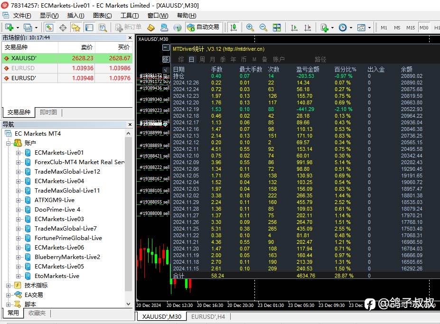Select the EtoMarkets-Live account
This screenshot has height=324, width=440.
56,276
